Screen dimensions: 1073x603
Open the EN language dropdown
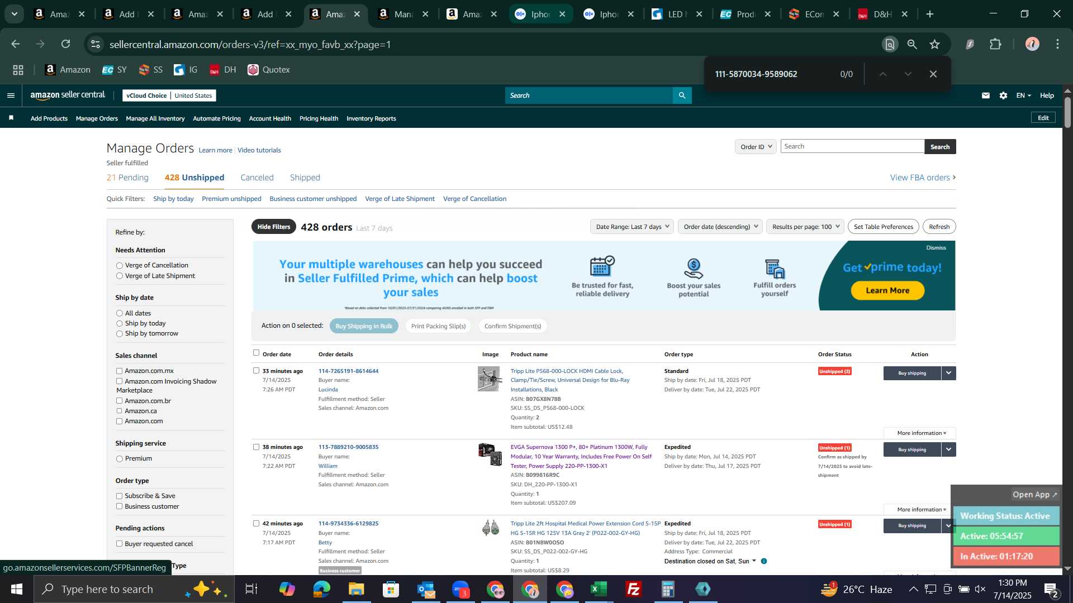pyautogui.click(x=1023, y=95)
